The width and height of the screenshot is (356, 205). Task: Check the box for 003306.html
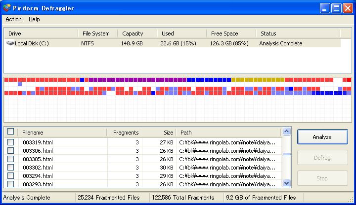(x=11, y=150)
